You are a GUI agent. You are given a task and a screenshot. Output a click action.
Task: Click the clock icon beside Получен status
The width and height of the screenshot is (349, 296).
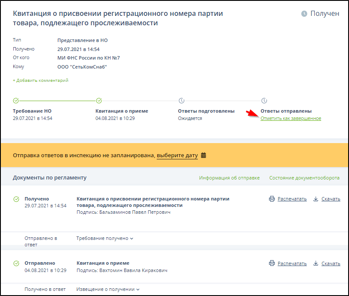click(304, 14)
